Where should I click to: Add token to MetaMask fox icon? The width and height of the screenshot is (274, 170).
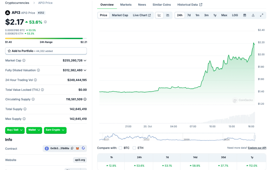(x=78, y=148)
